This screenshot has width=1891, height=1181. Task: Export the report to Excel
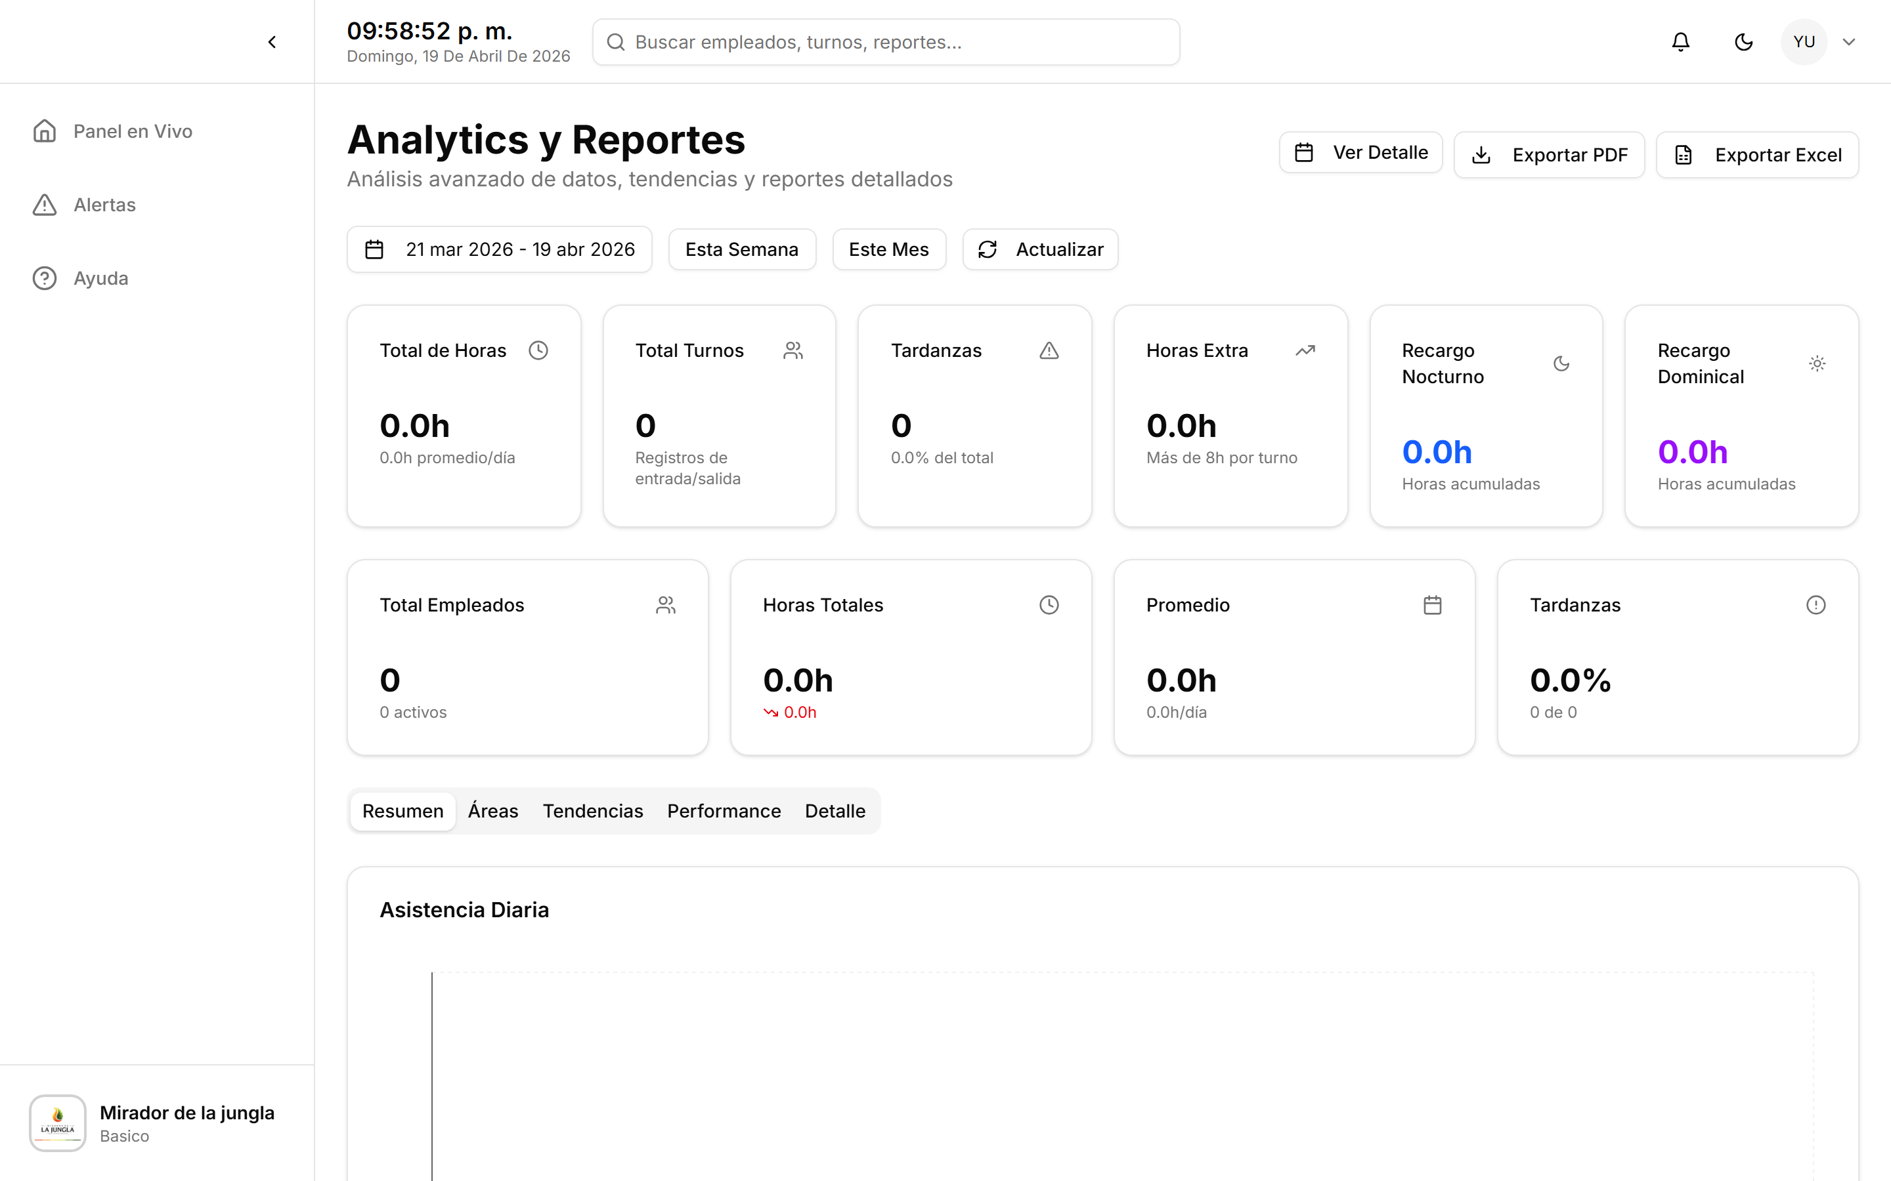pyautogui.click(x=1756, y=155)
